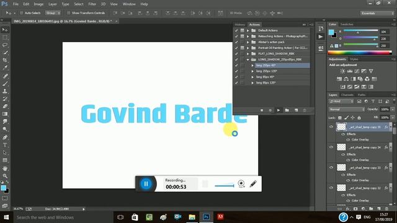Open the Layer menu
The height and width of the screenshot is (223, 397).
pyautogui.click(x=52, y=4)
